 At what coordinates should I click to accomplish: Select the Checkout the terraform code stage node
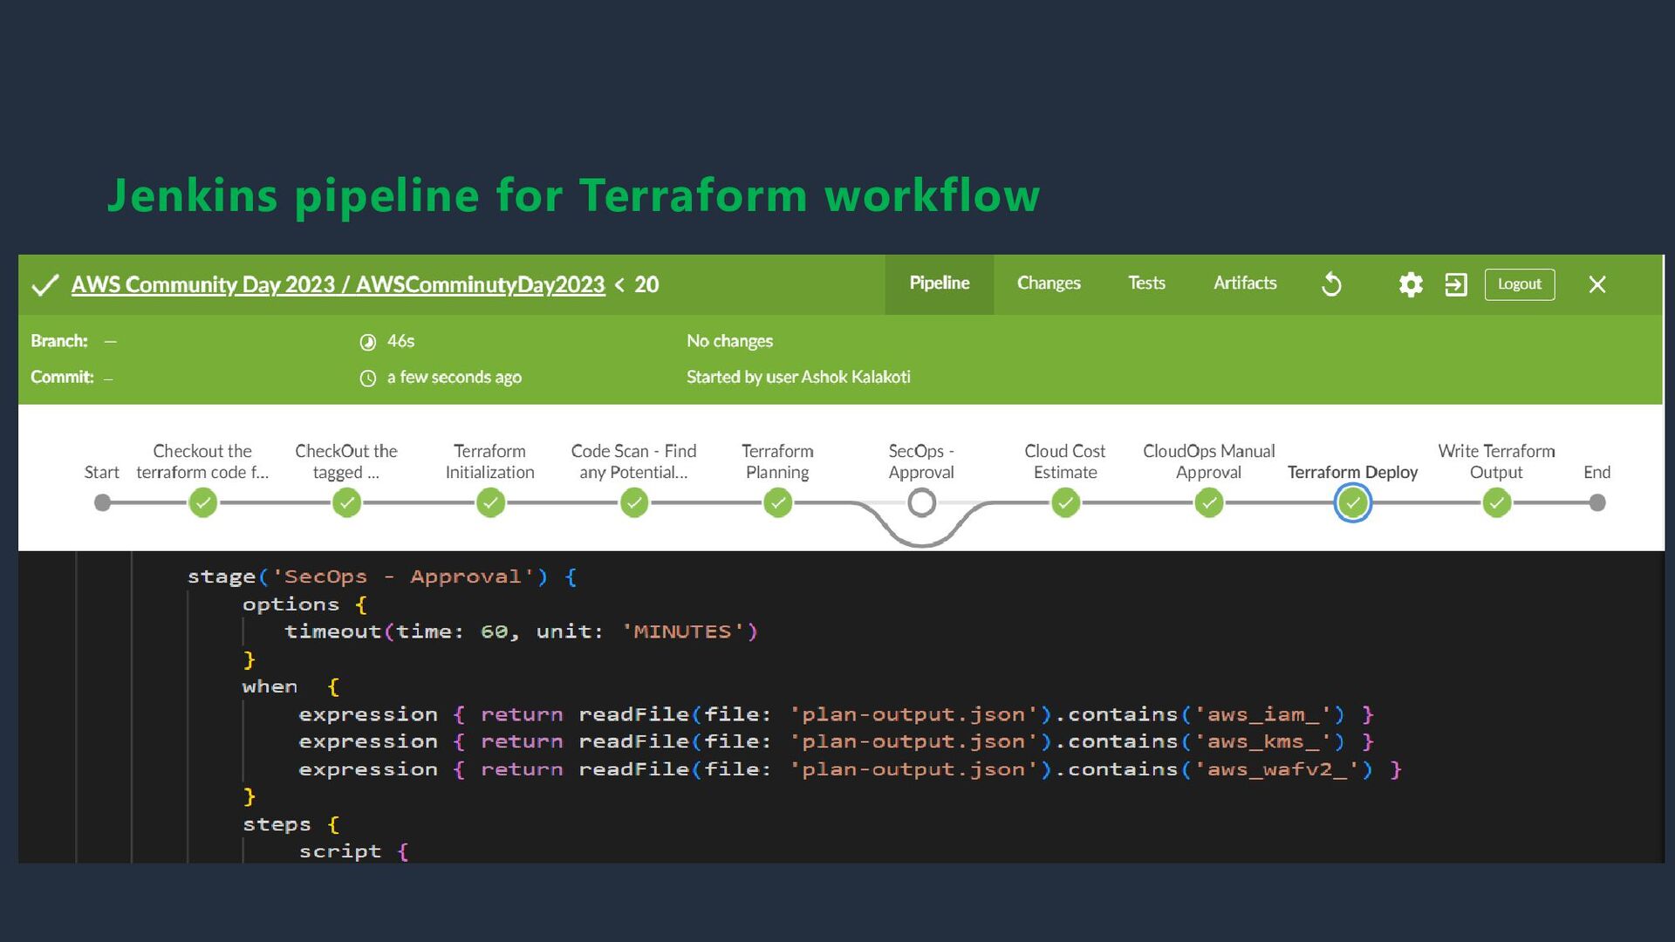coord(202,503)
